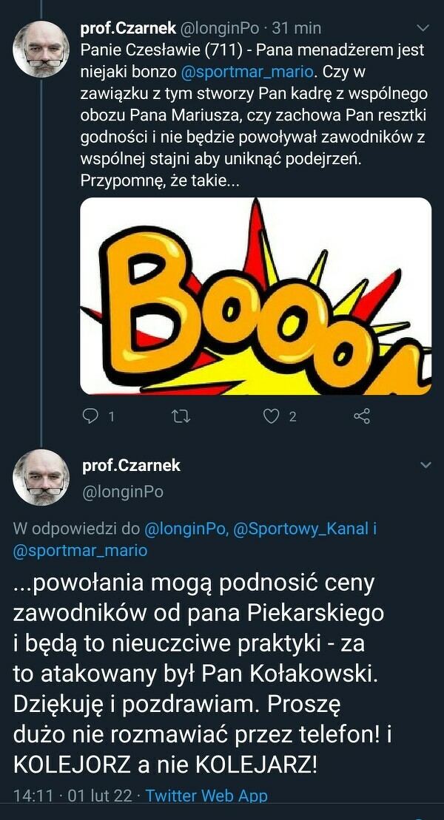Open @longinPo link in reply header
The height and width of the screenshot is (820, 444).
[x=185, y=529]
